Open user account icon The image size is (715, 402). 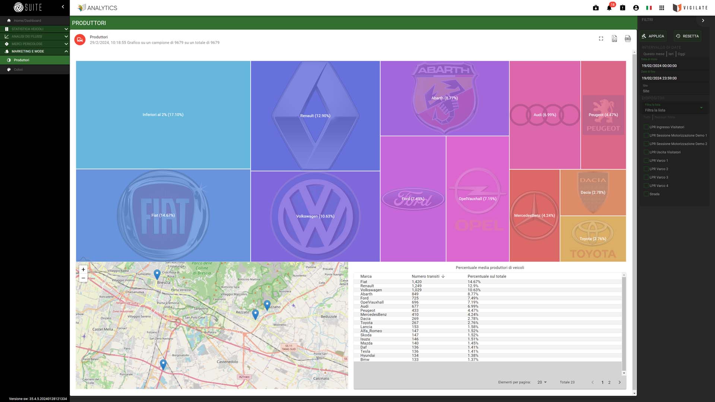(x=636, y=8)
